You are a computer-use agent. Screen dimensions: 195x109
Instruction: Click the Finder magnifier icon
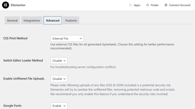[148, 5]
